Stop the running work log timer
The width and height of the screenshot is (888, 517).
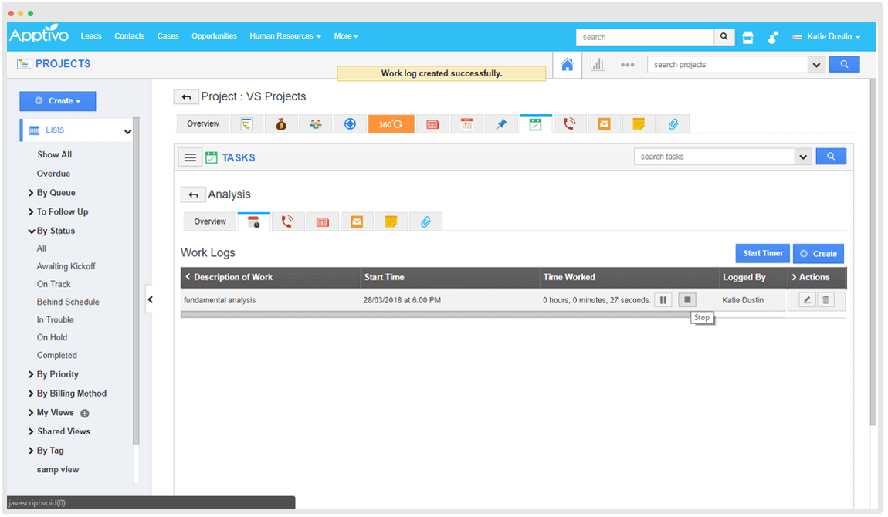coord(687,299)
